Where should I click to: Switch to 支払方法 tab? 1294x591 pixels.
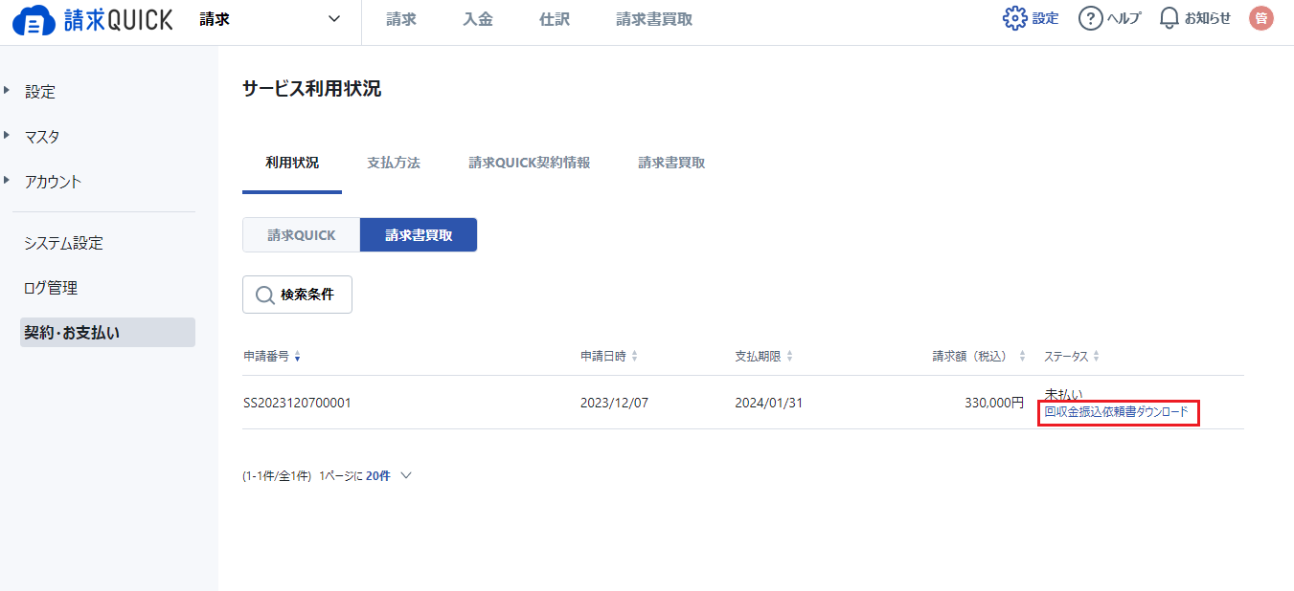coord(394,163)
